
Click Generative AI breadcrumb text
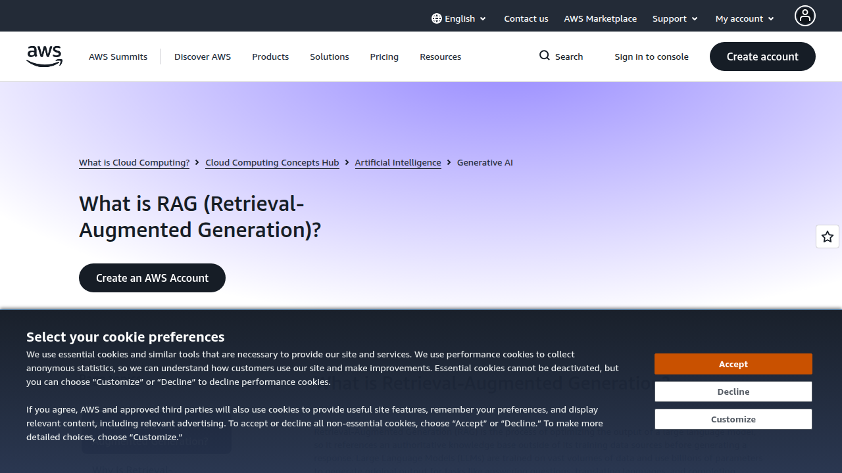tap(485, 162)
